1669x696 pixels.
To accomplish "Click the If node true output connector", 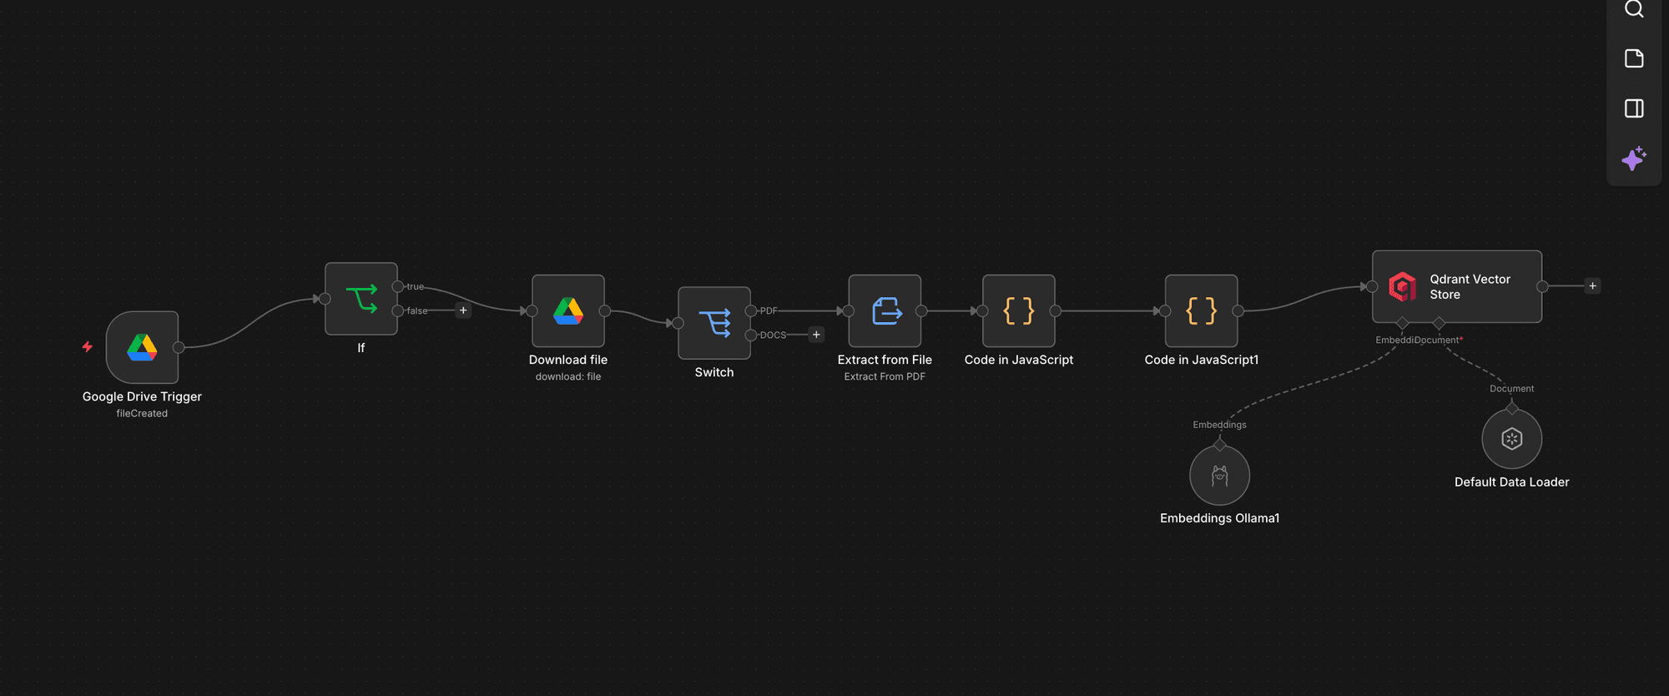I will pos(398,286).
